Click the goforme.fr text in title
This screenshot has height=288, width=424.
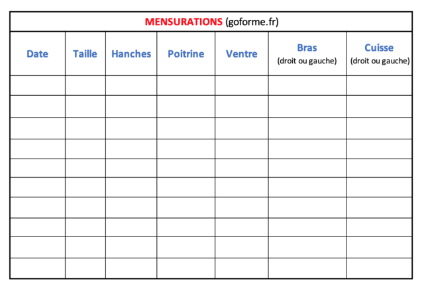[252, 22]
